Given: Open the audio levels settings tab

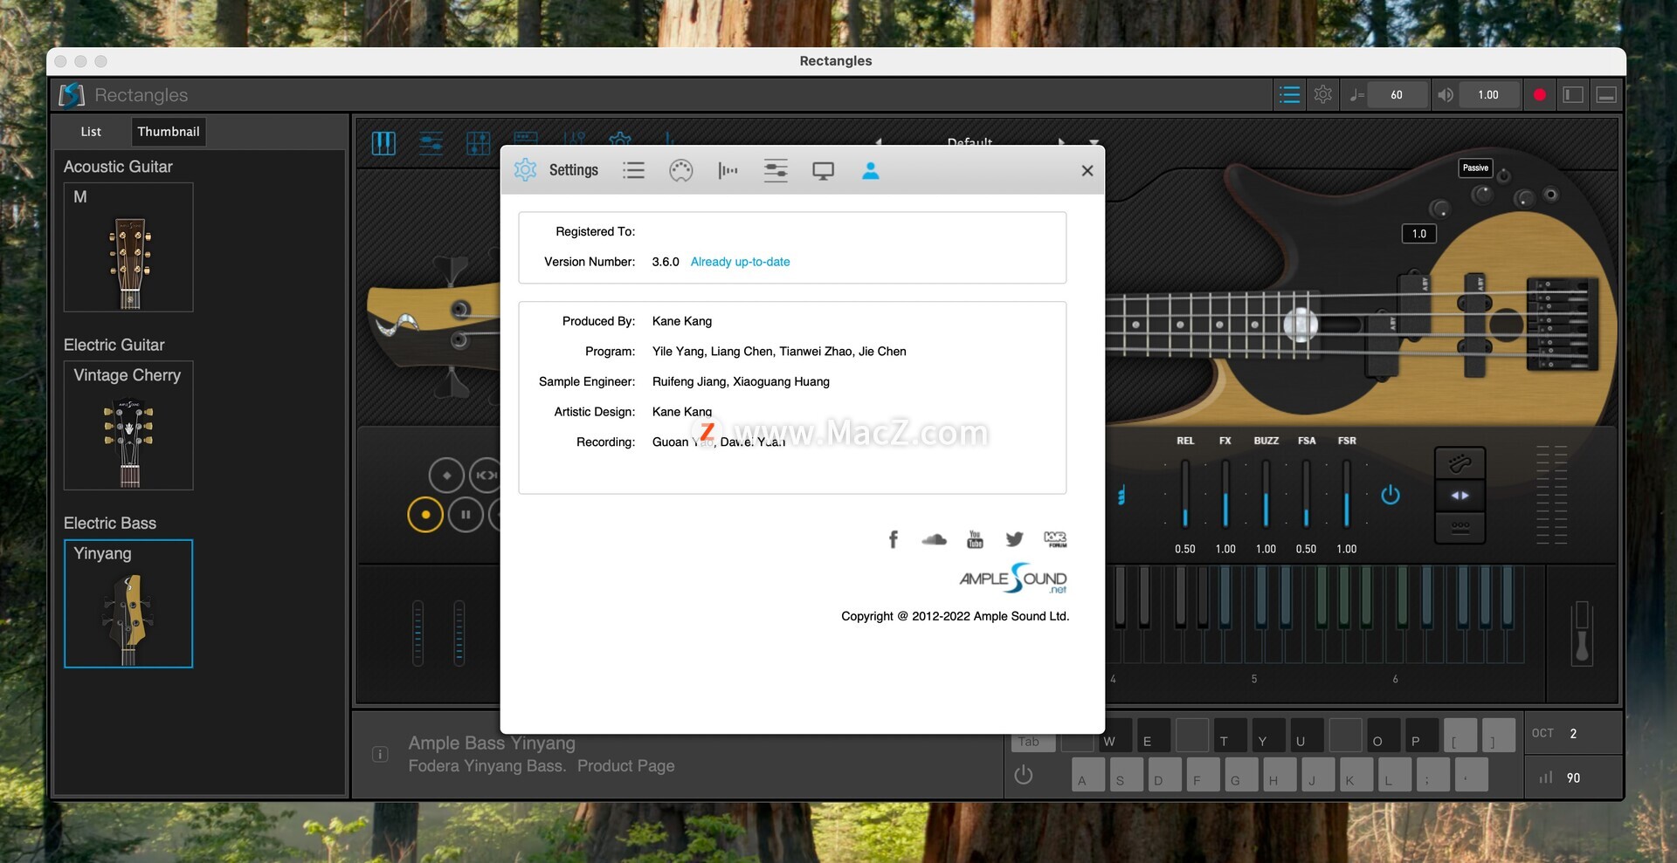Looking at the screenshot, I should coord(728,170).
